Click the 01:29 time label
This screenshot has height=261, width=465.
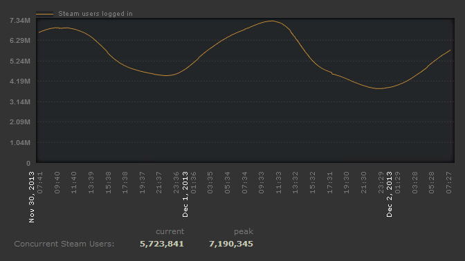click(398, 182)
